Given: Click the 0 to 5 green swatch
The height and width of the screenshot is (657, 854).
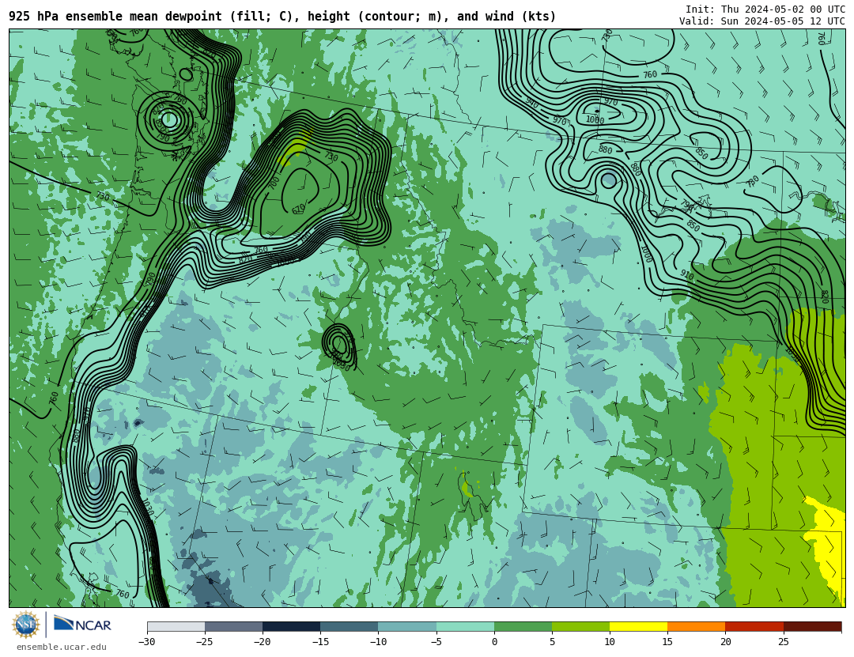Looking at the screenshot, I should pos(523,627).
